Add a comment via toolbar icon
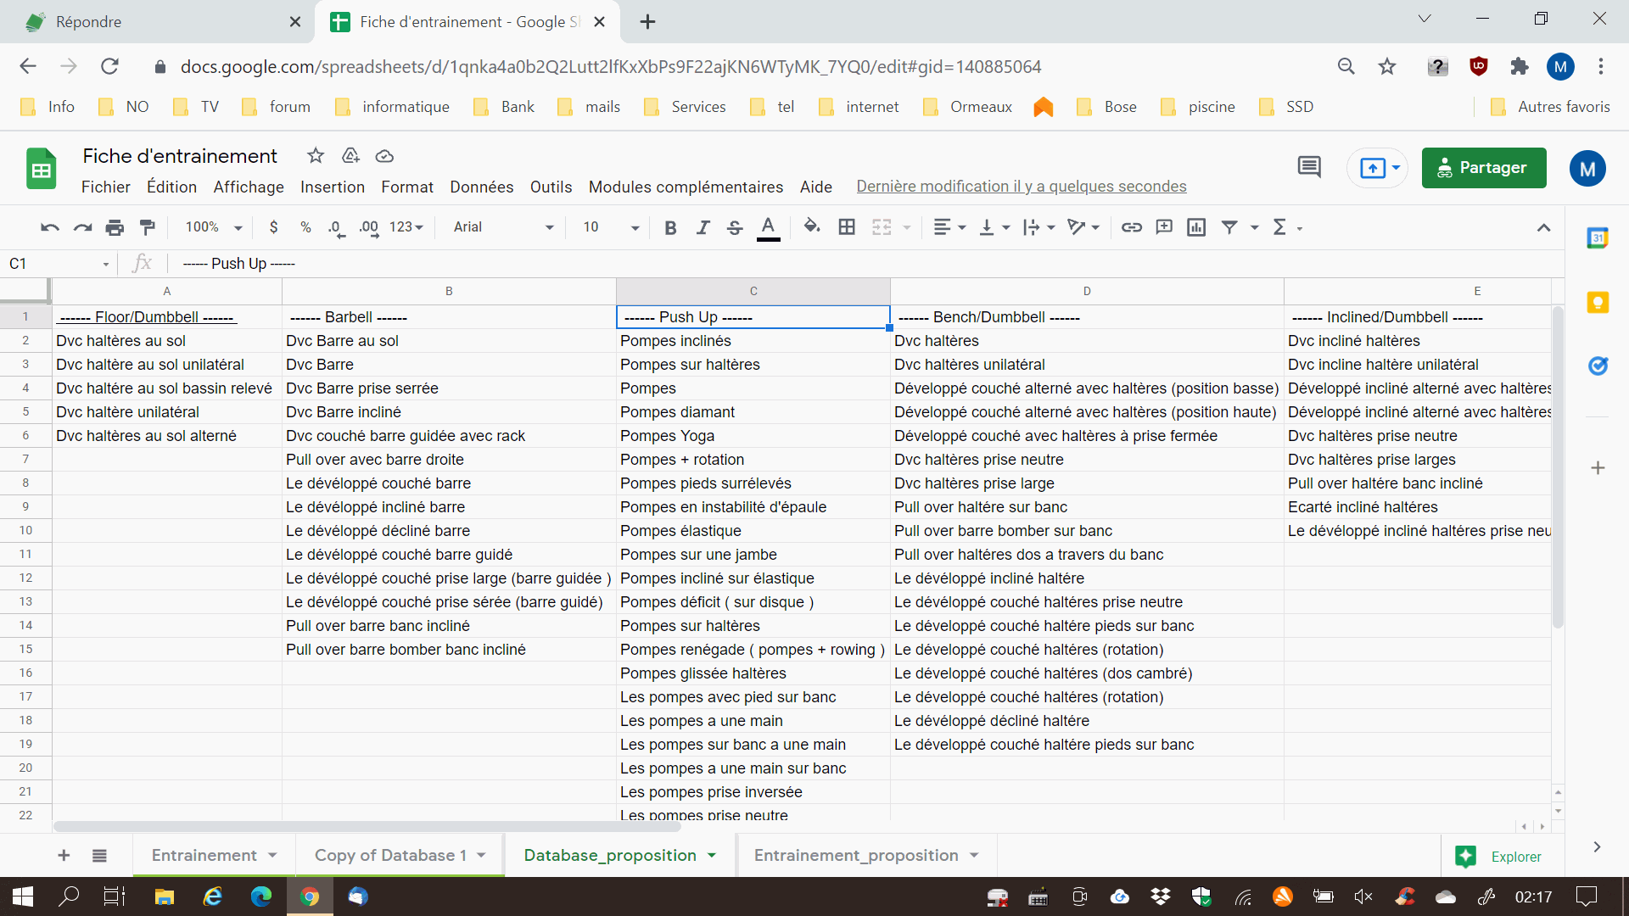Image resolution: width=1629 pixels, height=916 pixels. click(1164, 227)
